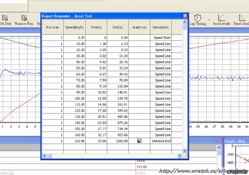The image size is (249, 175).
Task: Click the Graph run column header
Action: click(139, 27)
